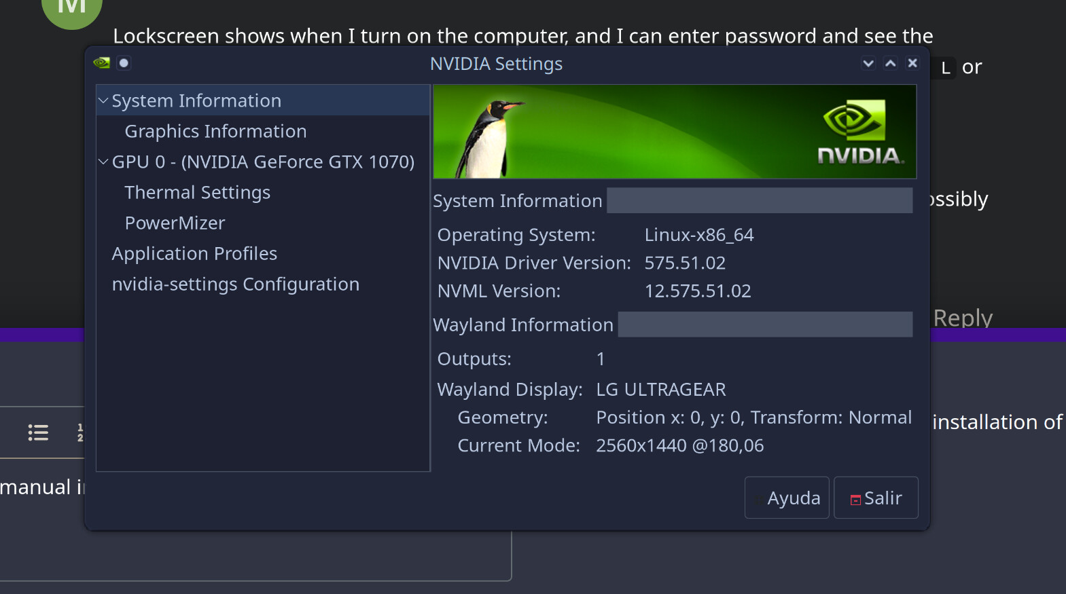
Task: Click the System Information section header in right pane
Action: [x=518, y=200]
